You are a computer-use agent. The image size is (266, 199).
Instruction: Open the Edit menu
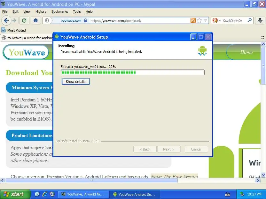click(x=15, y=11)
